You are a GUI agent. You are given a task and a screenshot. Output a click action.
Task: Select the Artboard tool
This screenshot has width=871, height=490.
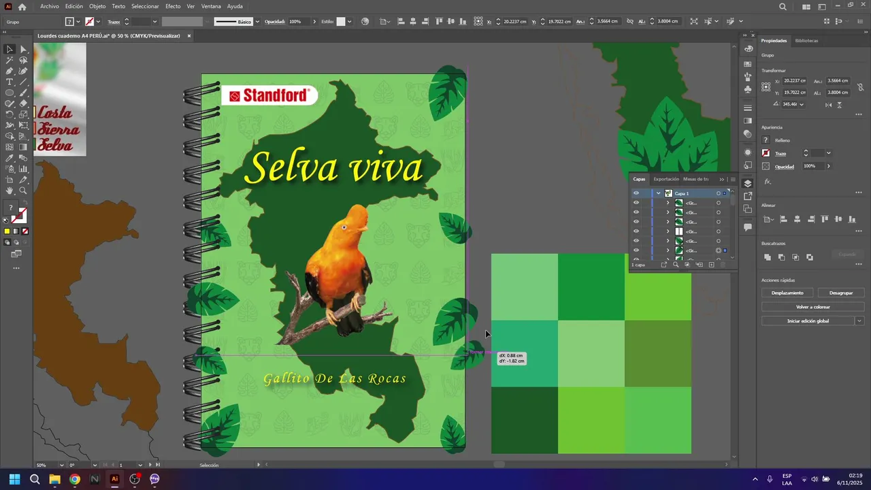click(x=10, y=180)
